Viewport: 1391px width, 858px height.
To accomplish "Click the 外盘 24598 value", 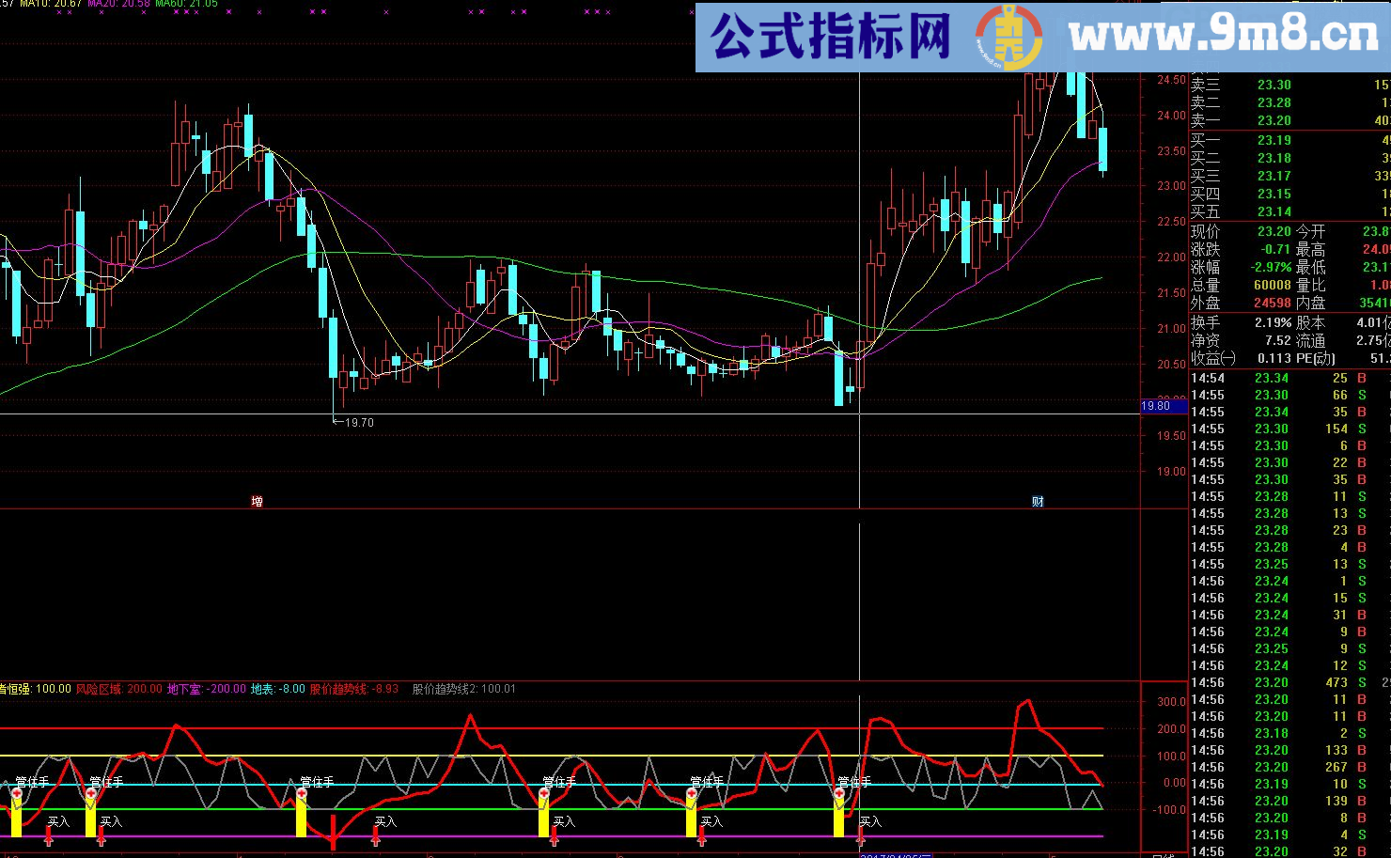I will pyautogui.click(x=1272, y=303).
